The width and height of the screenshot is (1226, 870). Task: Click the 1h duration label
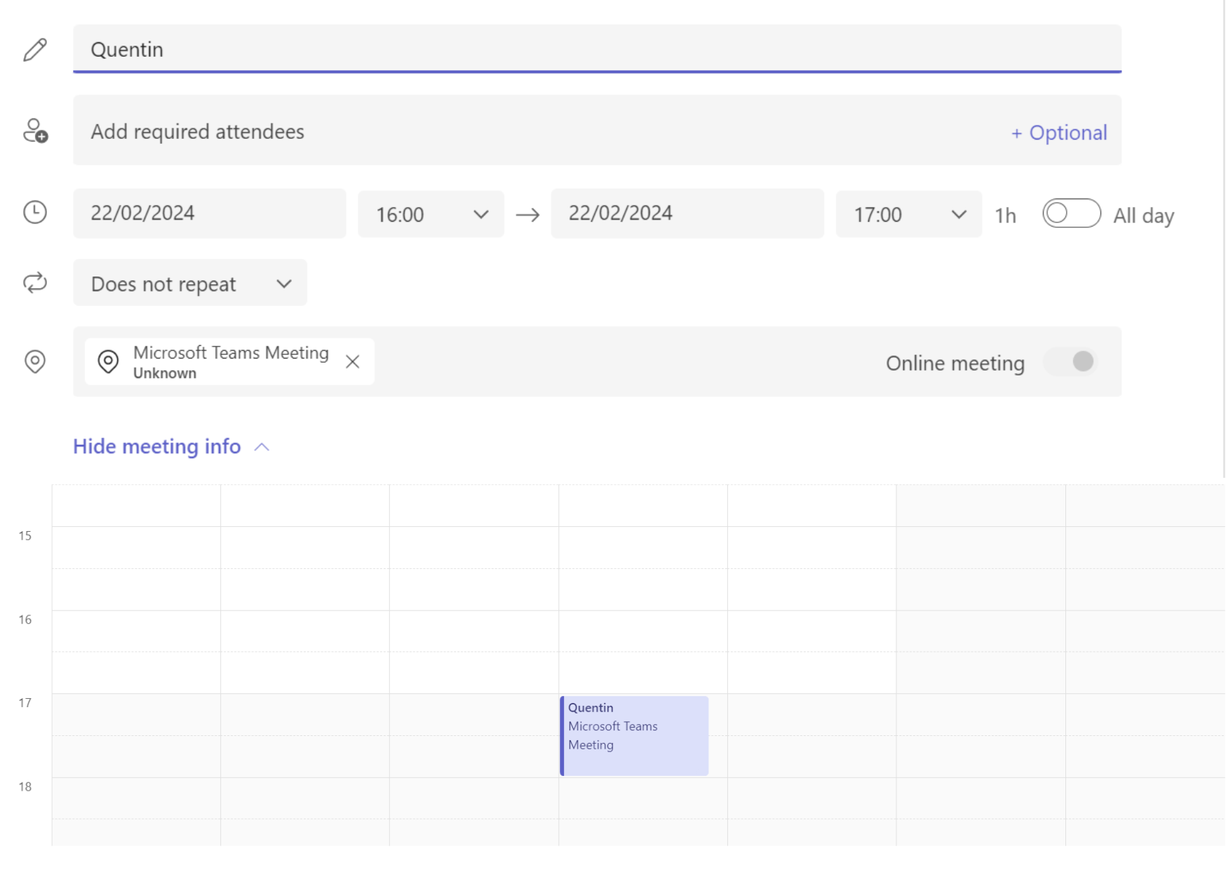pyautogui.click(x=1005, y=215)
